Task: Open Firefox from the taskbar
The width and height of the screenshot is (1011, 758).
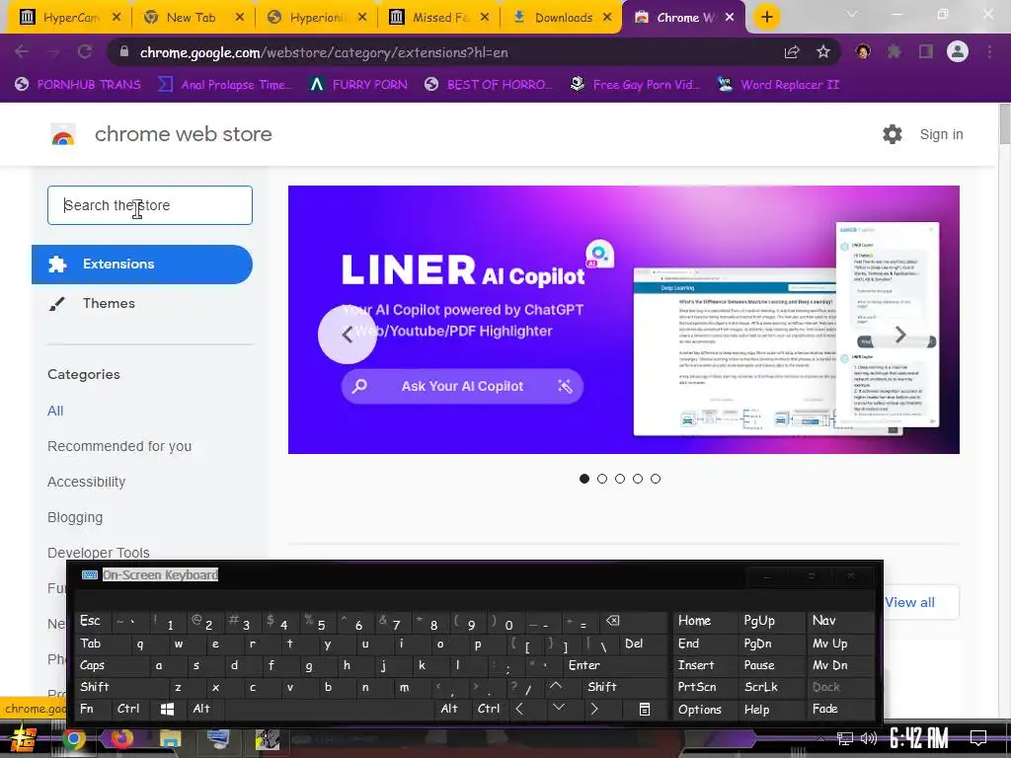Action: click(121, 739)
